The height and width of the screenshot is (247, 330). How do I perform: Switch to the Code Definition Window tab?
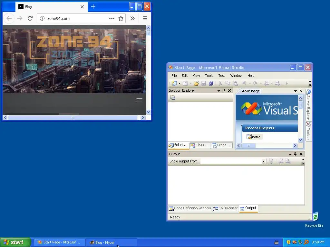tap(190, 208)
